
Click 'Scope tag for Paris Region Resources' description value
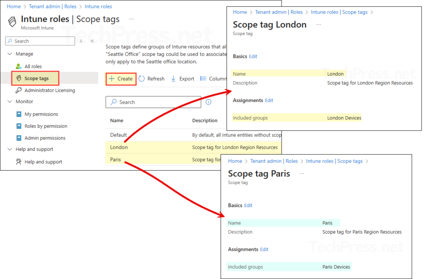pyautogui.click(x=362, y=232)
